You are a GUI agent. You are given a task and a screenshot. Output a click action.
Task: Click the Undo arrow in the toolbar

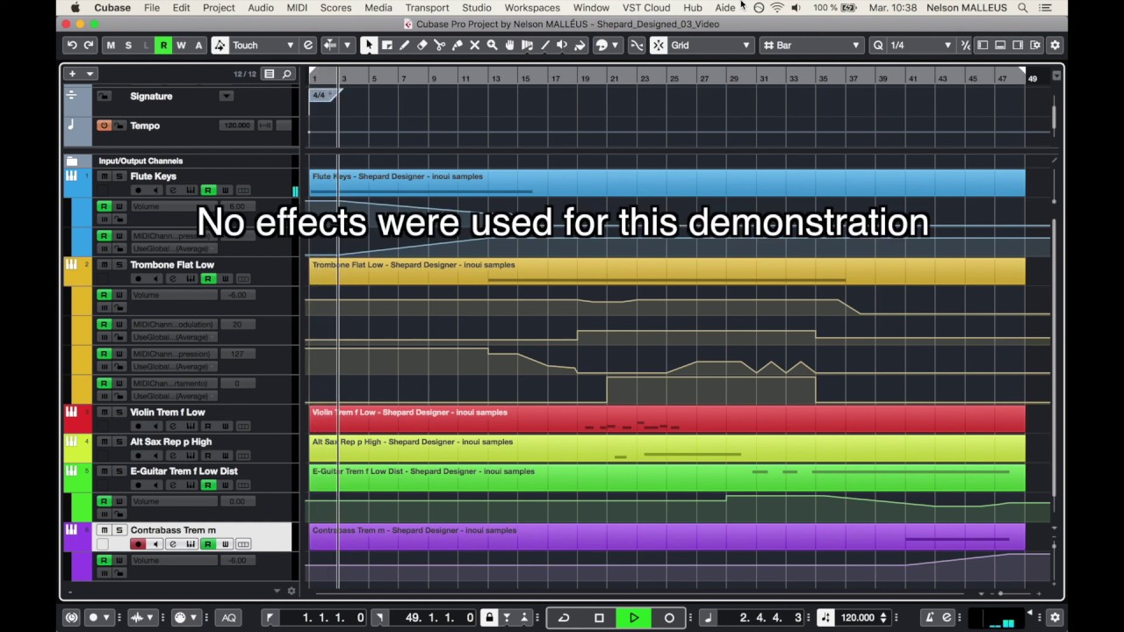coord(72,46)
